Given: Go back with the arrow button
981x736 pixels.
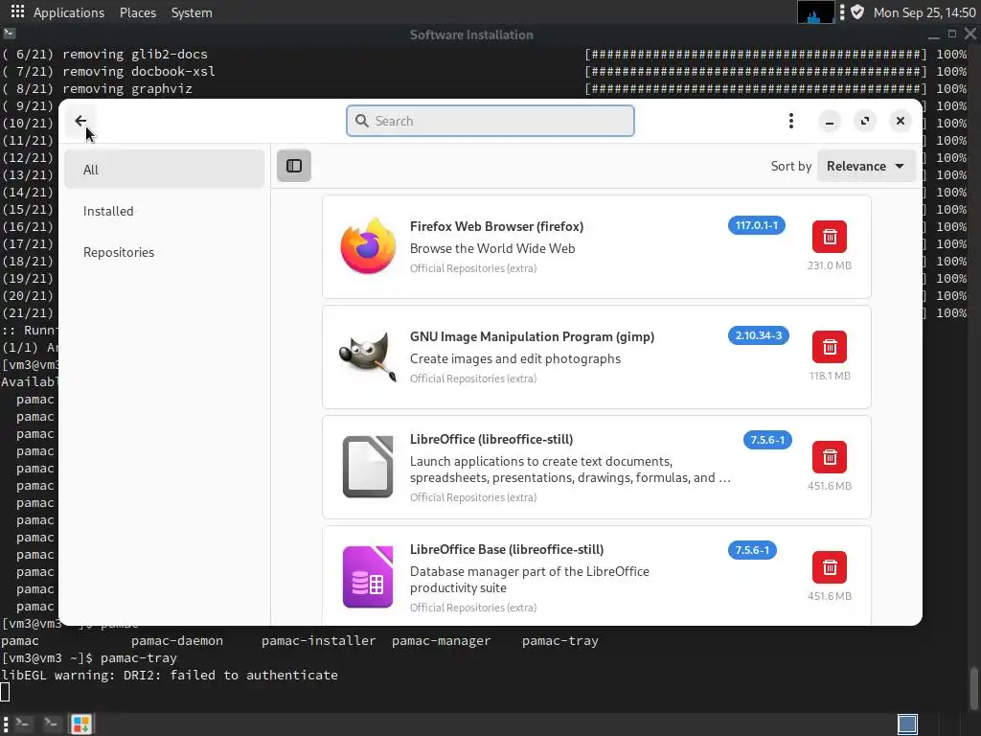Looking at the screenshot, I should click(x=80, y=121).
